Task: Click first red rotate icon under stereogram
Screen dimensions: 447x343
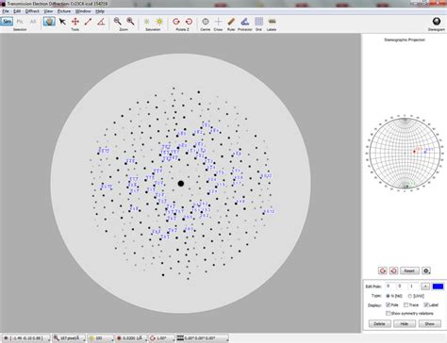Action: 383,270
